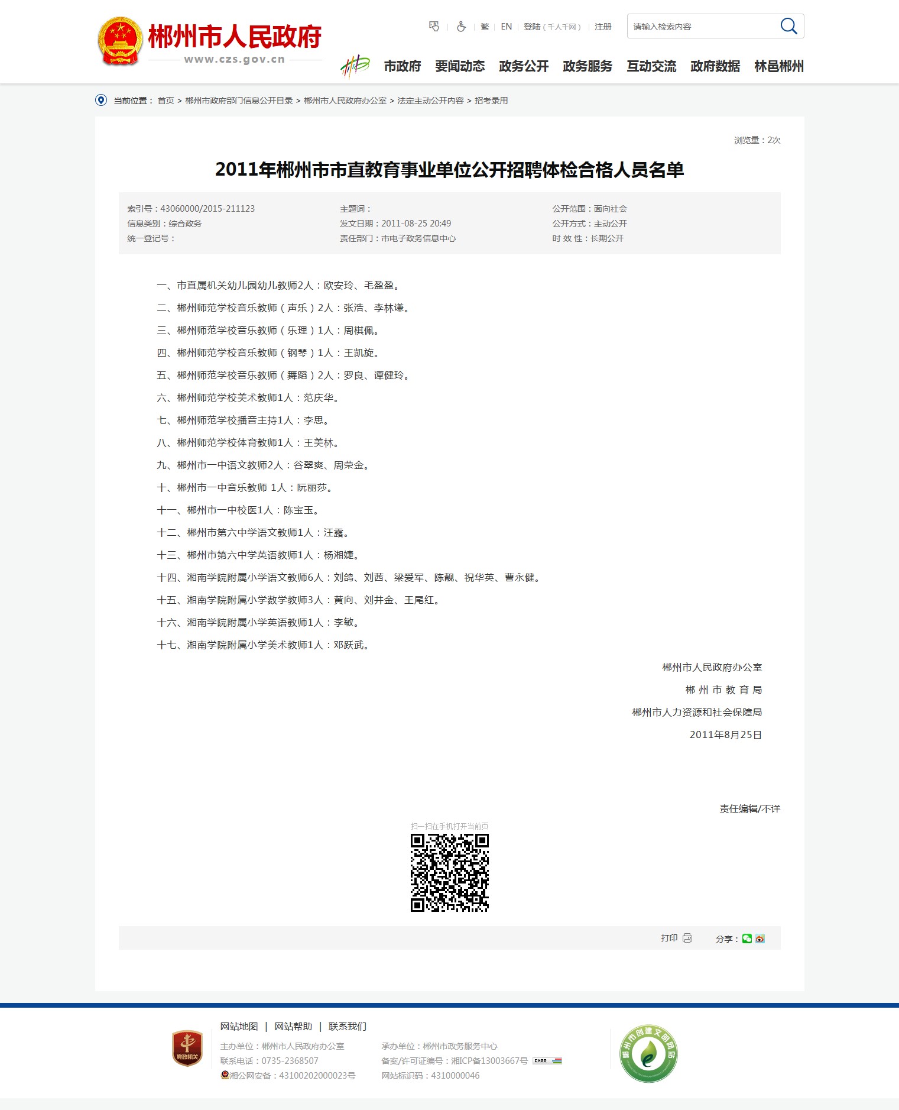Viewport: 899px width, 1110px height.
Task: Switch language to EN
Action: click(506, 27)
